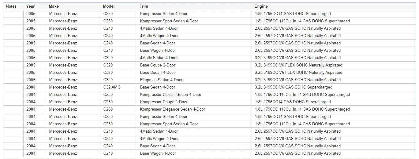Click the 2005 Kompressor Sport Sedan 4-Door cell

194,21
